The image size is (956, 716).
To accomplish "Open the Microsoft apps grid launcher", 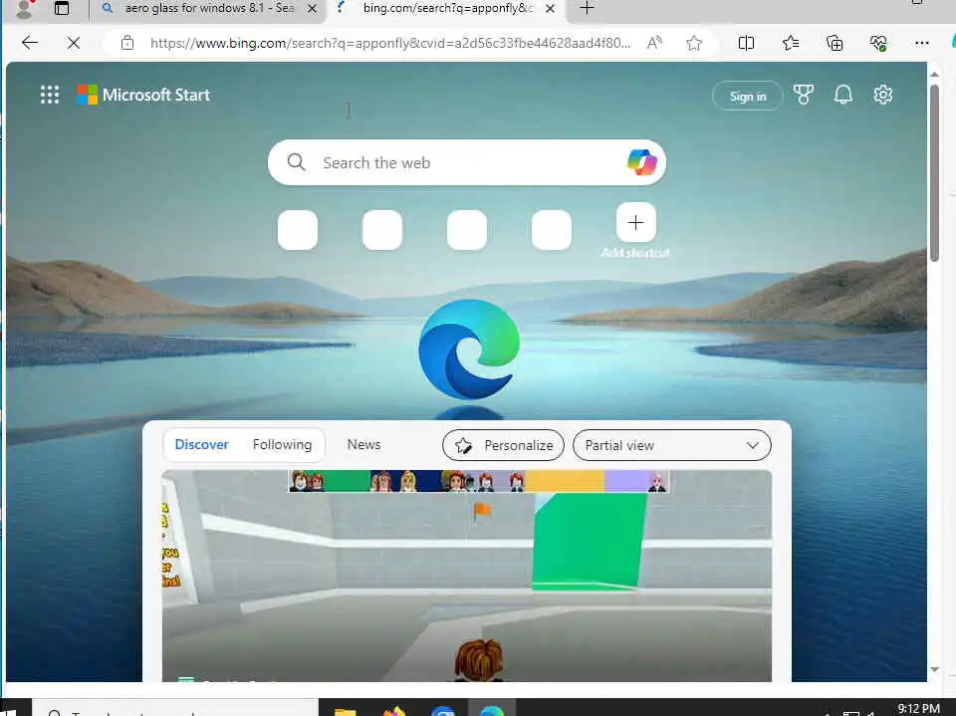I will [x=50, y=95].
